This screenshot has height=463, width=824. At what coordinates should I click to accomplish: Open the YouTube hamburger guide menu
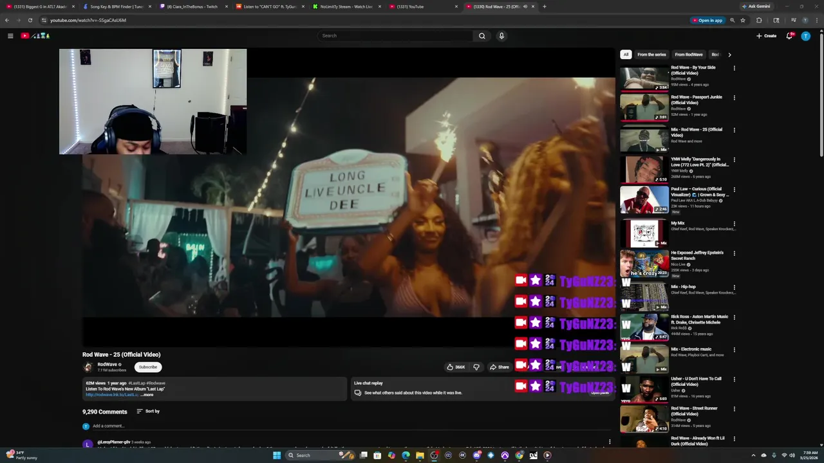tap(10, 36)
